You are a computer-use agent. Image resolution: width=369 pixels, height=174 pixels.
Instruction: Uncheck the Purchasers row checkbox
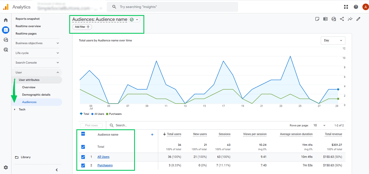pos(83,166)
